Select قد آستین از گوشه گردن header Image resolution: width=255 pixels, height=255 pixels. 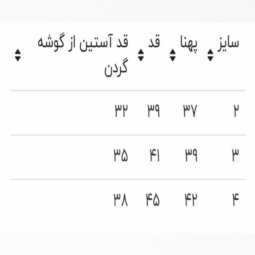(x=83, y=55)
